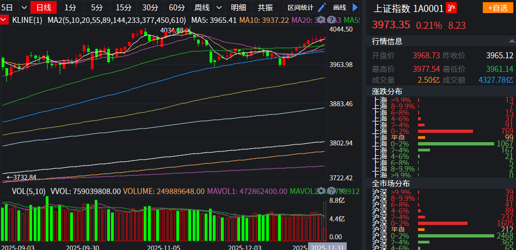The image size is (516, 250).
Task: Open the 周线 period dropdown arrow
Action: pos(219,8)
